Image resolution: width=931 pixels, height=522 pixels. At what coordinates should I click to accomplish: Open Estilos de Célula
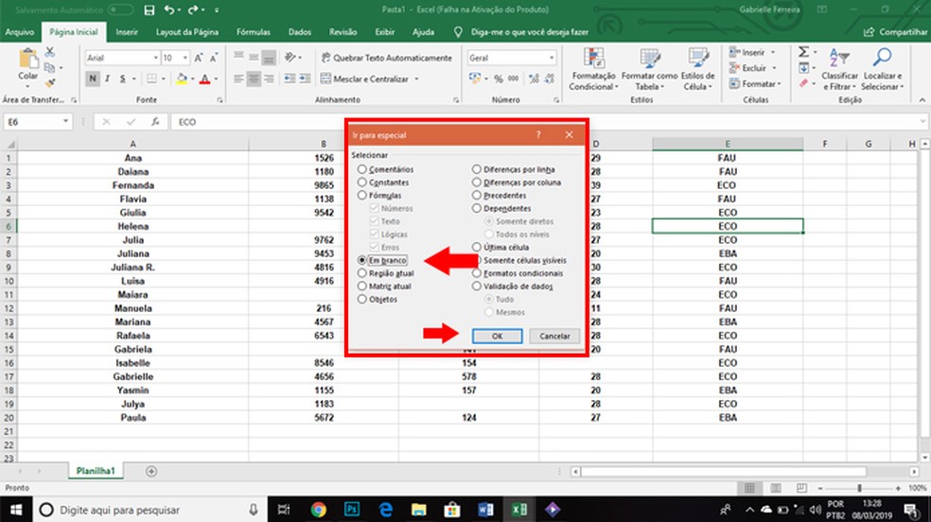(x=697, y=69)
